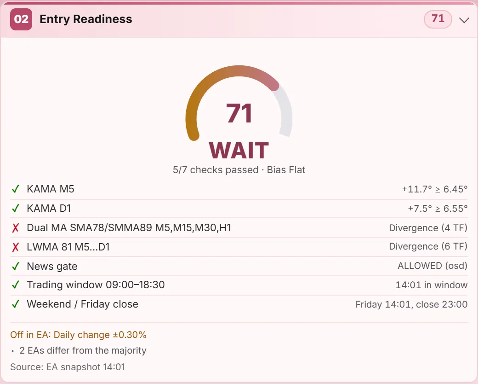Select the KAMA M5 check label

click(x=51, y=189)
